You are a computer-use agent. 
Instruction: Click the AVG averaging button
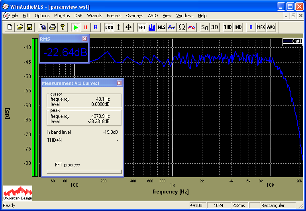[x=271, y=27]
